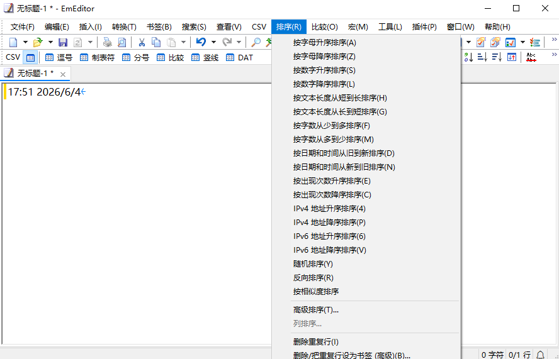The width and height of the screenshot is (559, 359).
Task: Select 按文本长度从短到长排序(H)
Action: pyautogui.click(x=366, y=98)
